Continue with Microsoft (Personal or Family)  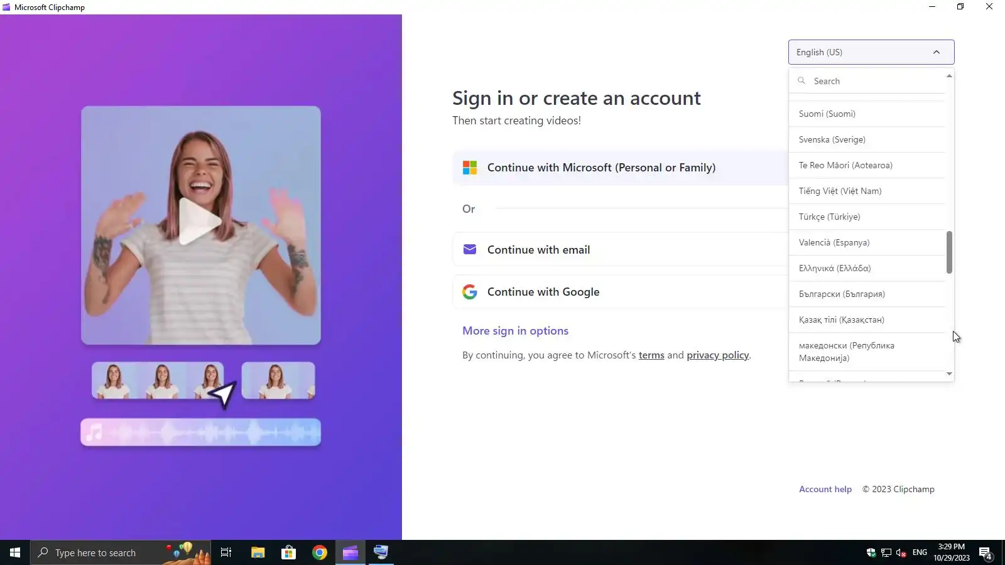pos(620,168)
